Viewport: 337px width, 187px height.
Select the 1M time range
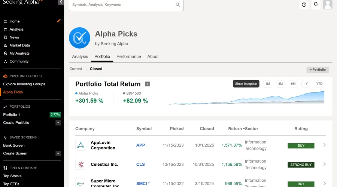point(268,84)
